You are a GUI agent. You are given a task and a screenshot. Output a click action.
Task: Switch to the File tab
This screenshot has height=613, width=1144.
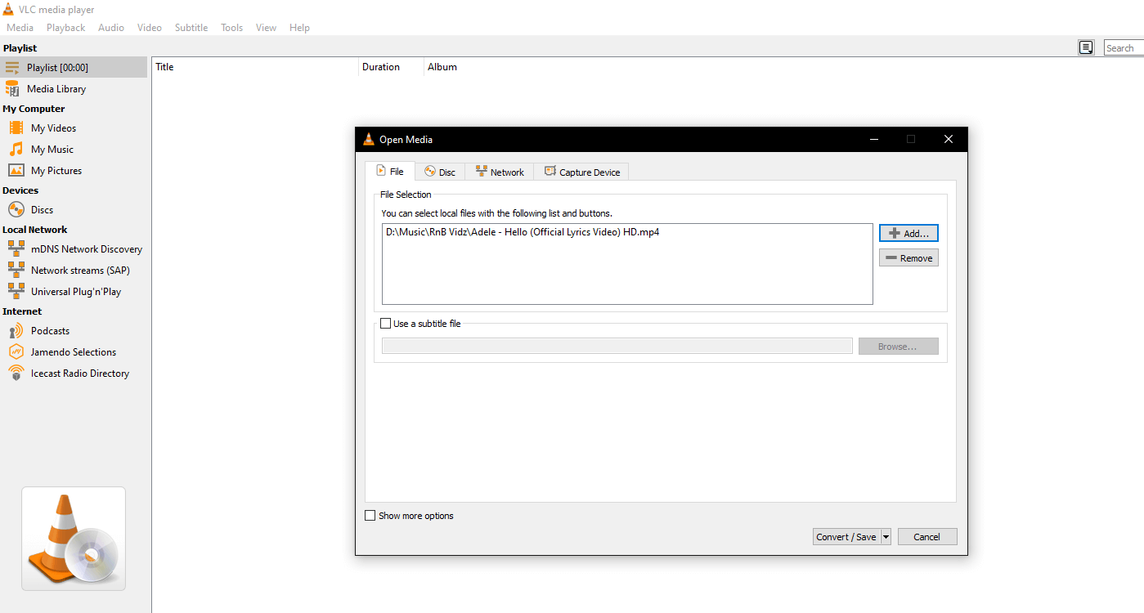(390, 172)
